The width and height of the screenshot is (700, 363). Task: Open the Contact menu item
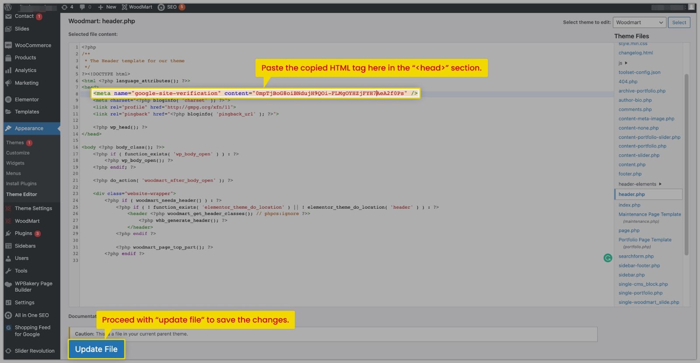[24, 16]
